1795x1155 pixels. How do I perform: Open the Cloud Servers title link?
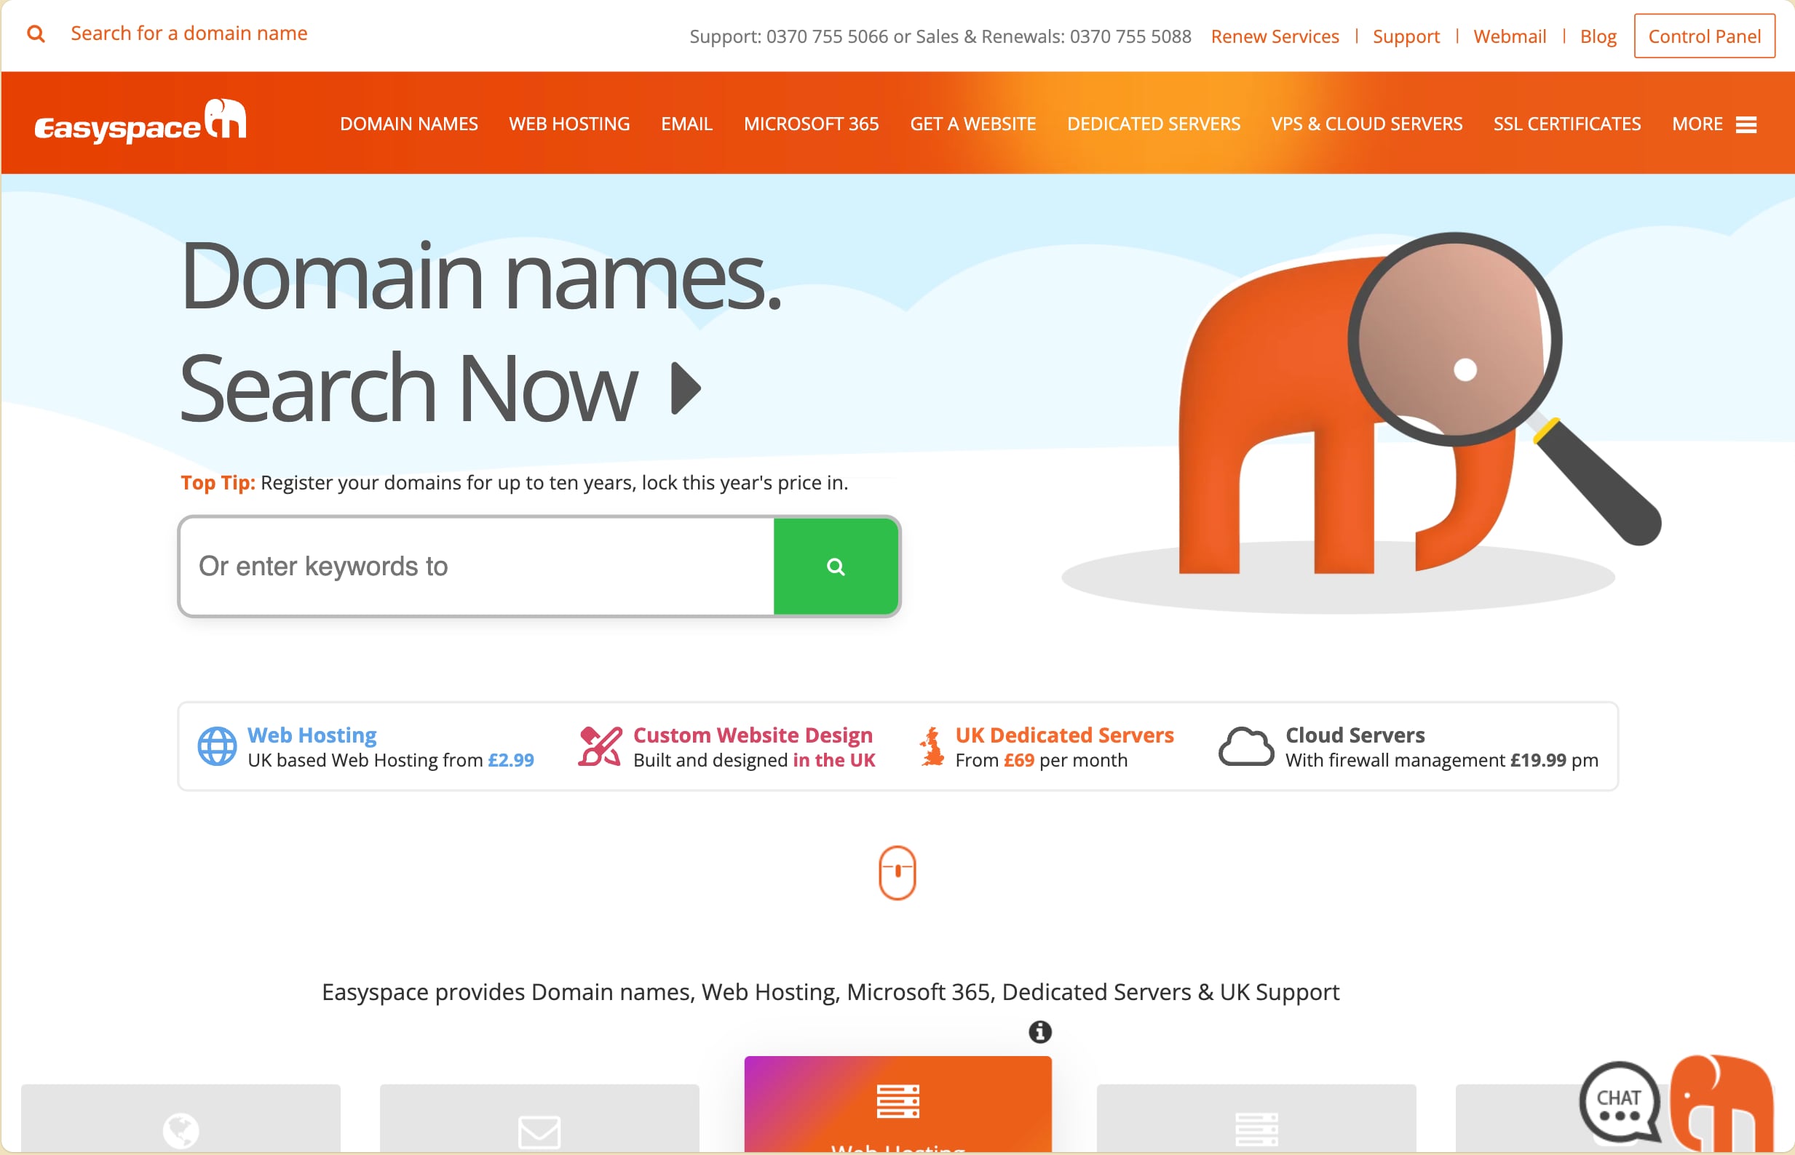click(x=1355, y=735)
